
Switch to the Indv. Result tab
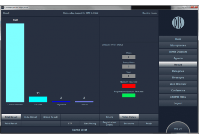point(31,117)
